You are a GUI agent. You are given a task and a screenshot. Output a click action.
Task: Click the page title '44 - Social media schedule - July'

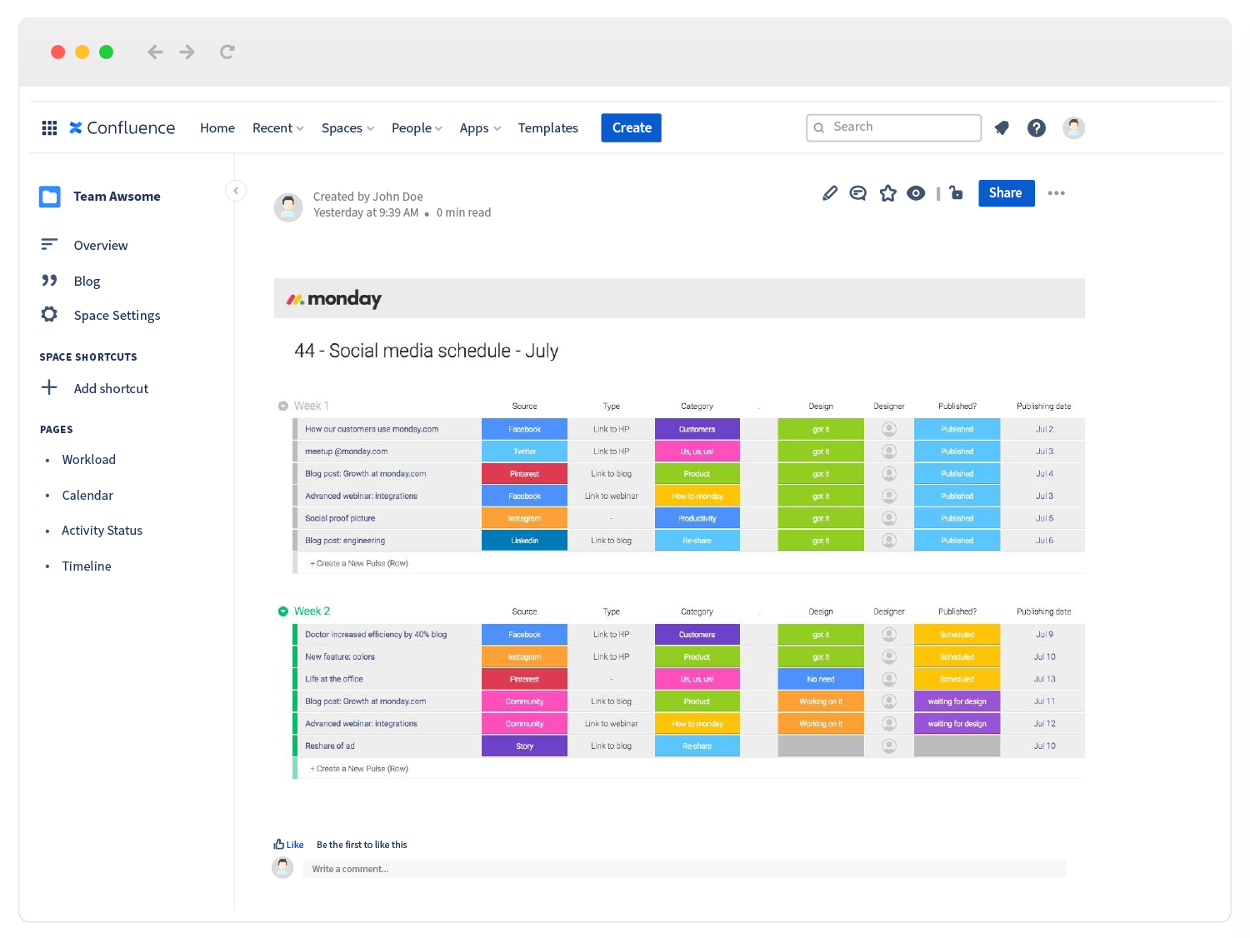426,351
